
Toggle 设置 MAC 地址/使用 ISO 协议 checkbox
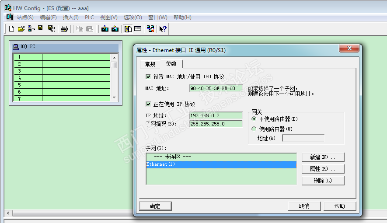148,77
